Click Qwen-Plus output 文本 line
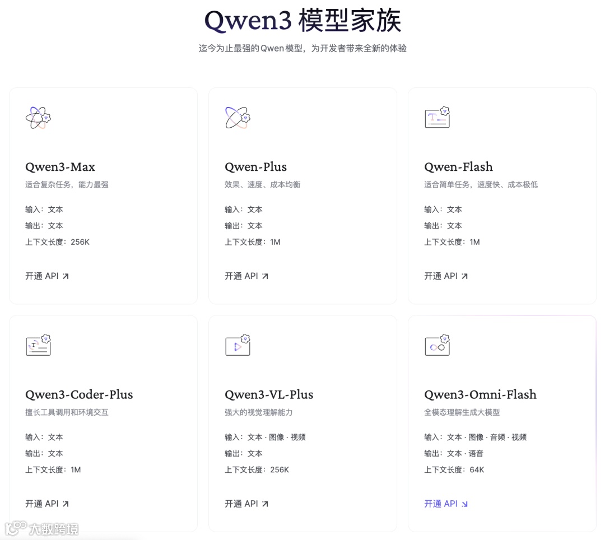This screenshot has height=540, width=605. (244, 226)
